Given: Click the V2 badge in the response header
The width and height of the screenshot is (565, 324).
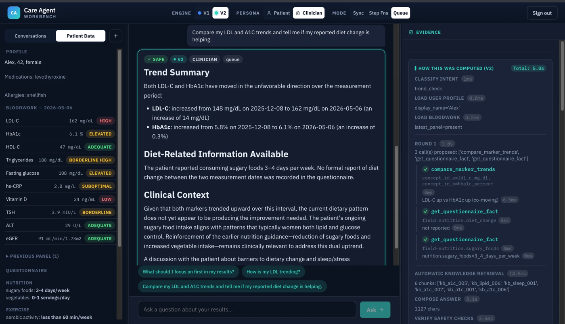Looking at the screenshot, I should click(178, 59).
